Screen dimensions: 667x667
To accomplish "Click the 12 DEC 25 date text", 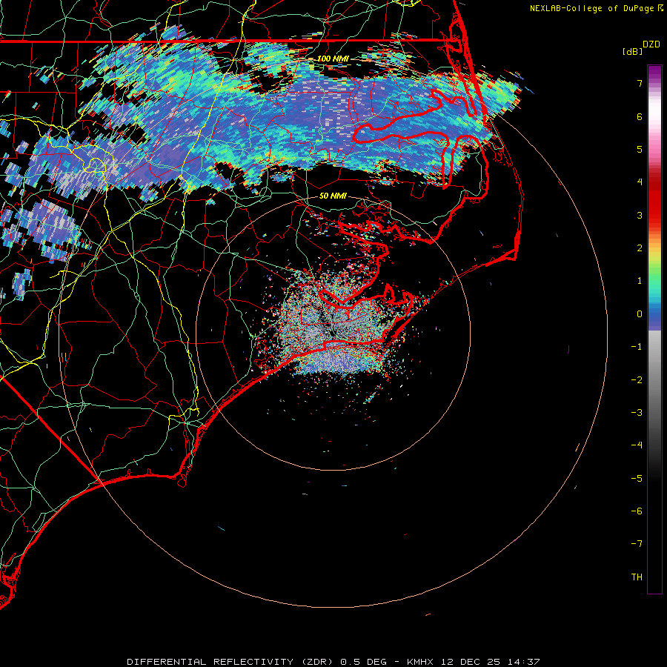I will pyautogui.click(x=471, y=662).
